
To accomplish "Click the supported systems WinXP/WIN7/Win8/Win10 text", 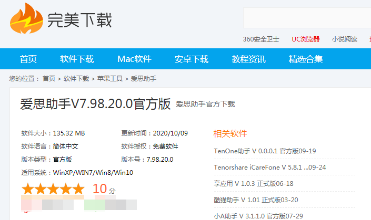I will [x=93, y=173].
